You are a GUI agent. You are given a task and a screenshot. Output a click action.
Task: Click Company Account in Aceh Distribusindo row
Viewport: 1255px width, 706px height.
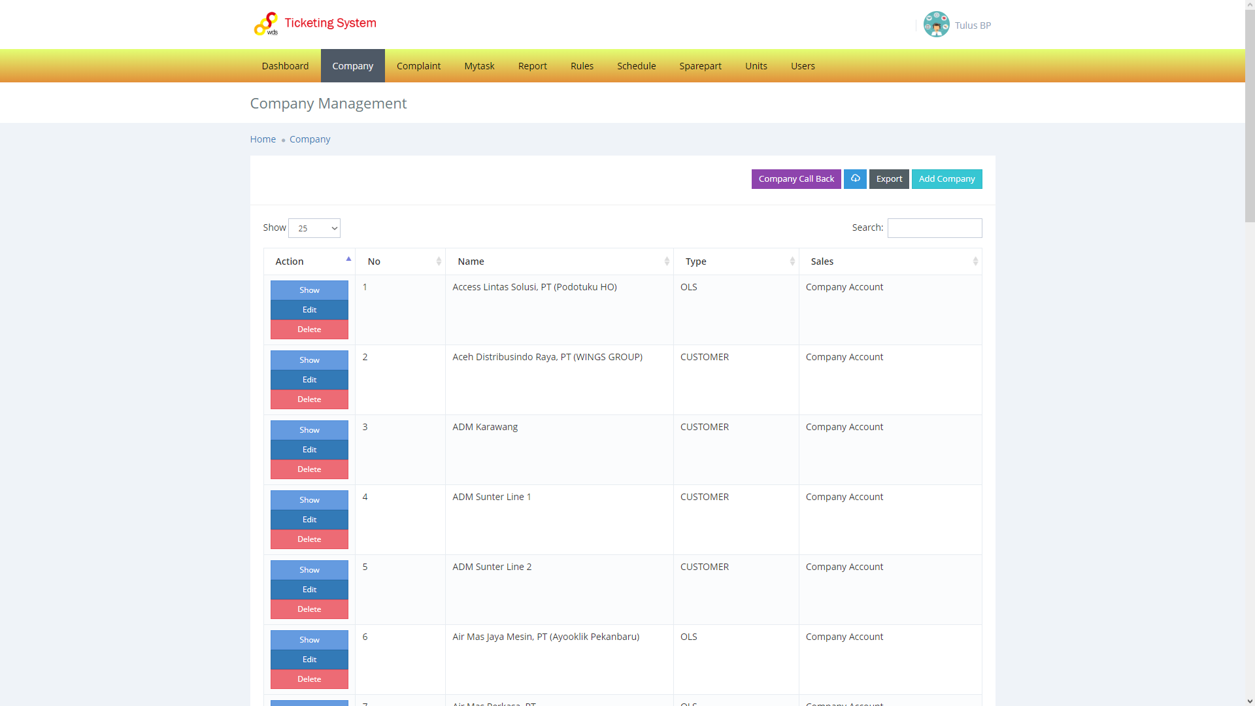844,357
